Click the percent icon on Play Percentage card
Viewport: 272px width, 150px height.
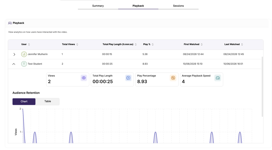pos(173,78)
